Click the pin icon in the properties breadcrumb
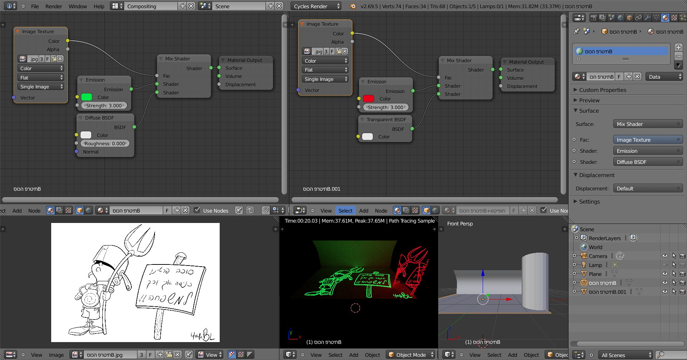 click(576, 31)
